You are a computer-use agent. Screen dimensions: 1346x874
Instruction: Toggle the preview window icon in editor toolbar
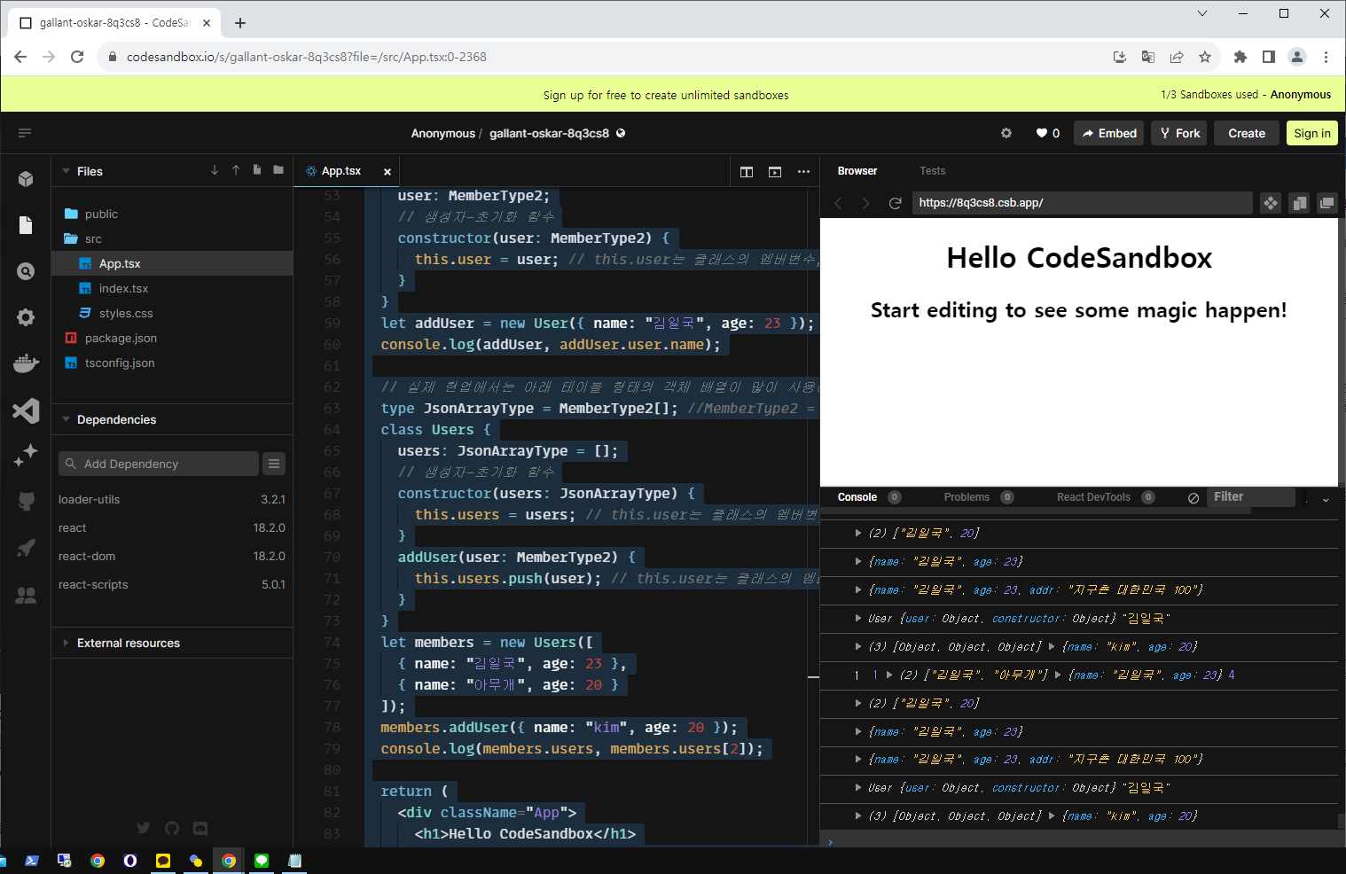pos(775,172)
